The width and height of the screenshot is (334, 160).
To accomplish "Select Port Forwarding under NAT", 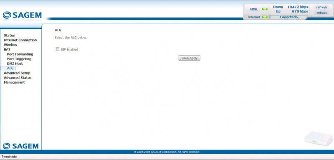I will point(20,54).
